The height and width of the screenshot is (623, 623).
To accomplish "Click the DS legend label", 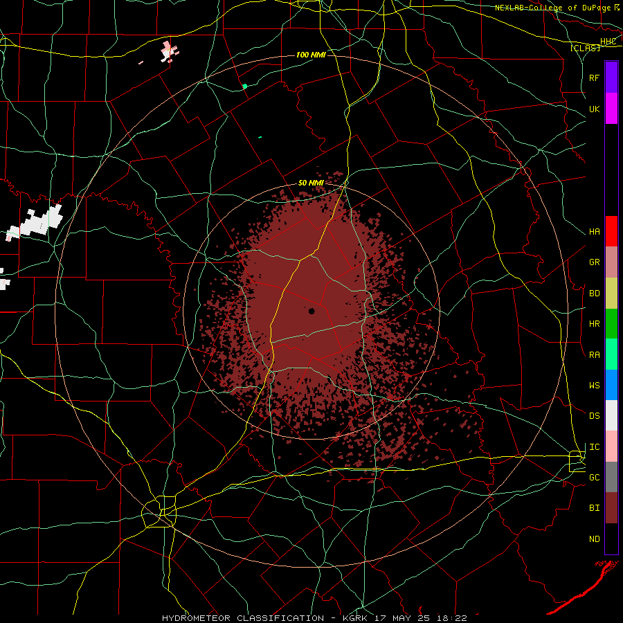I will pos(594,416).
